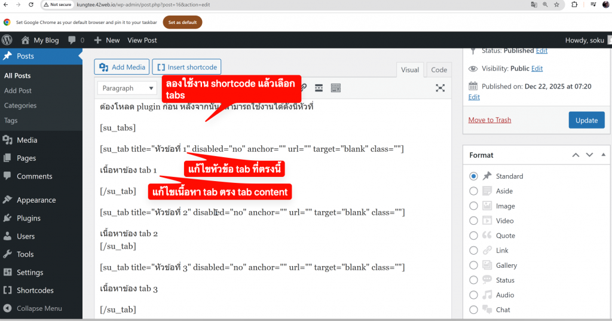Click the Insert Read More tag icon
Viewport: 612px width, 321px height.
[x=319, y=88]
